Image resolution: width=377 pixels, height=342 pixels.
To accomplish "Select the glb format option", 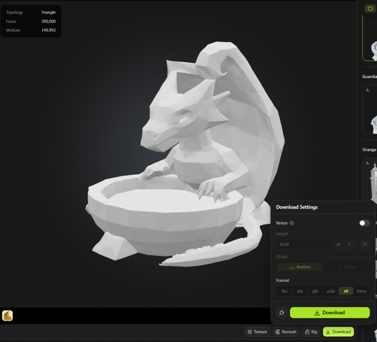I will [315, 291].
